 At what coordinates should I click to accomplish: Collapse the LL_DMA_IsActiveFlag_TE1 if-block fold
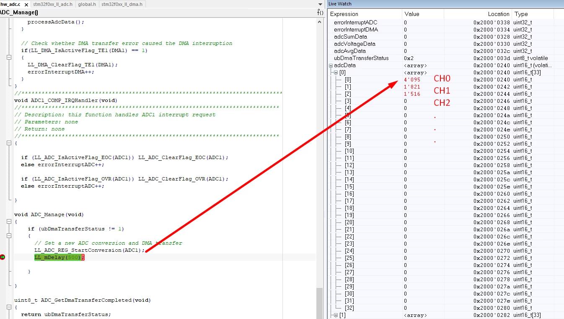tap(9, 58)
